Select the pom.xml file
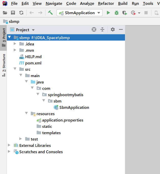Viewport: 160px width, 174px height. [x=33, y=63]
